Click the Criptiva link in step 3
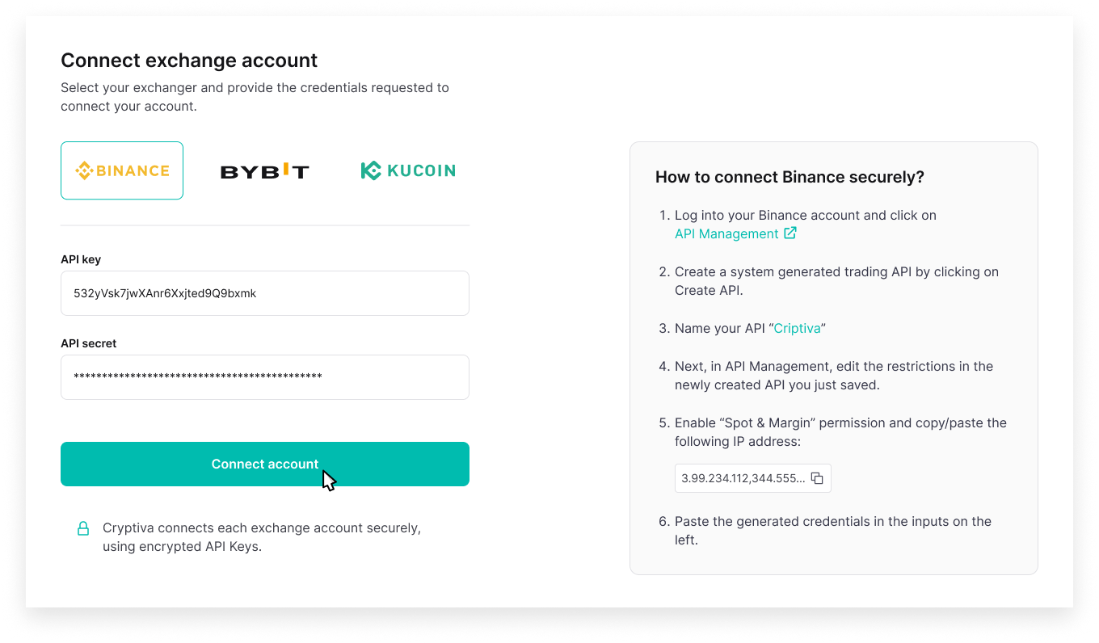Screen dimensions: 1099x643 point(797,328)
